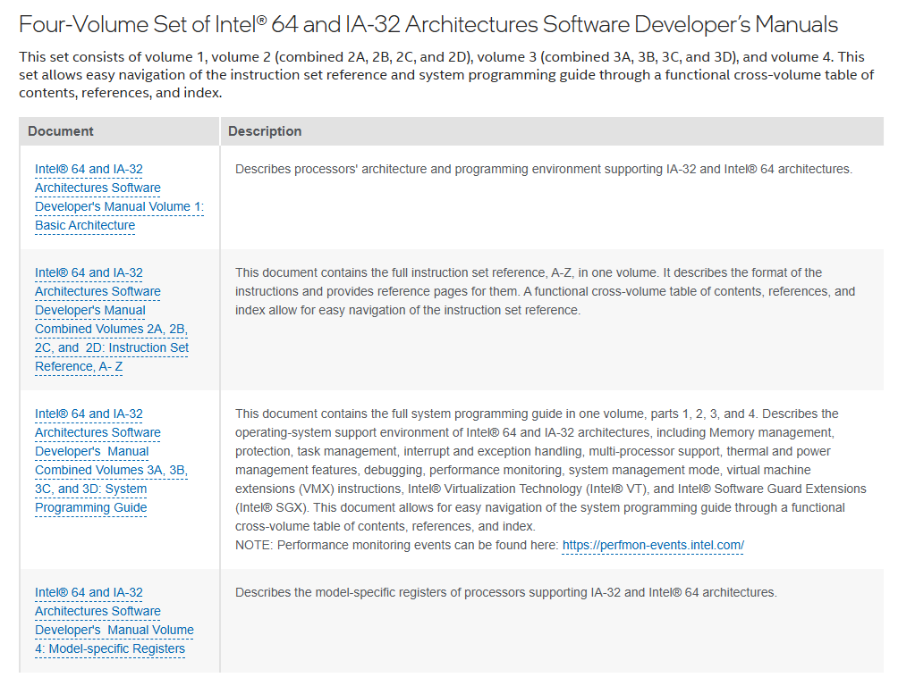Click the description "Describes the model-specific registers"
The image size is (915, 694).
click(506, 592)
